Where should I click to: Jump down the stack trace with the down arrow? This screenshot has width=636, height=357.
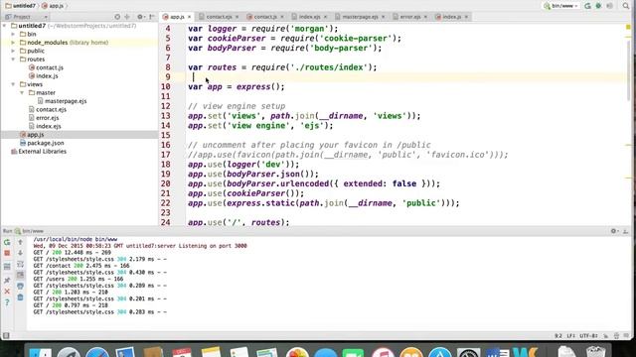[20, 254]
